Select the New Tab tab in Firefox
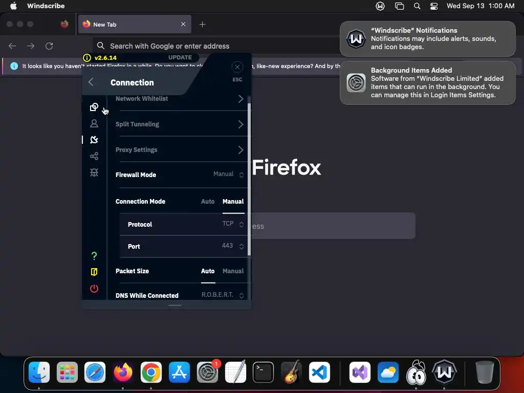This screenshot has width=524, height=393. pyautogui.click(x=135, y=24)
